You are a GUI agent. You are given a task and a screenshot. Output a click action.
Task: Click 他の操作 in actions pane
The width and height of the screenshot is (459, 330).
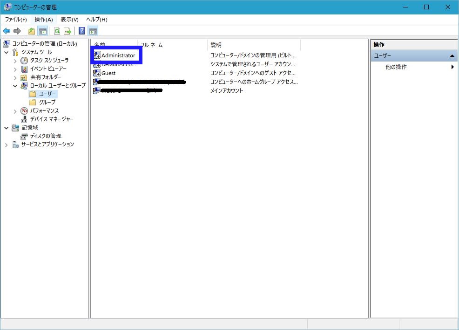click(x=396, y=67)
